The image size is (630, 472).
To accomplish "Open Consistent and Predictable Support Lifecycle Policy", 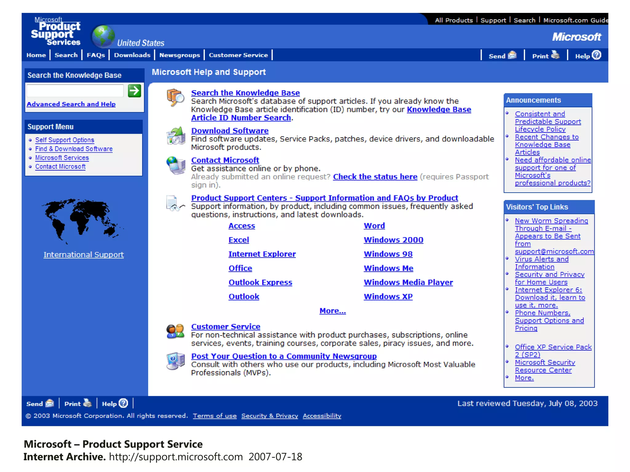I will coord(548,122).
